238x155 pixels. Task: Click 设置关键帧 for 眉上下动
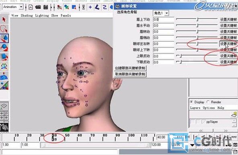pos(229,20)
